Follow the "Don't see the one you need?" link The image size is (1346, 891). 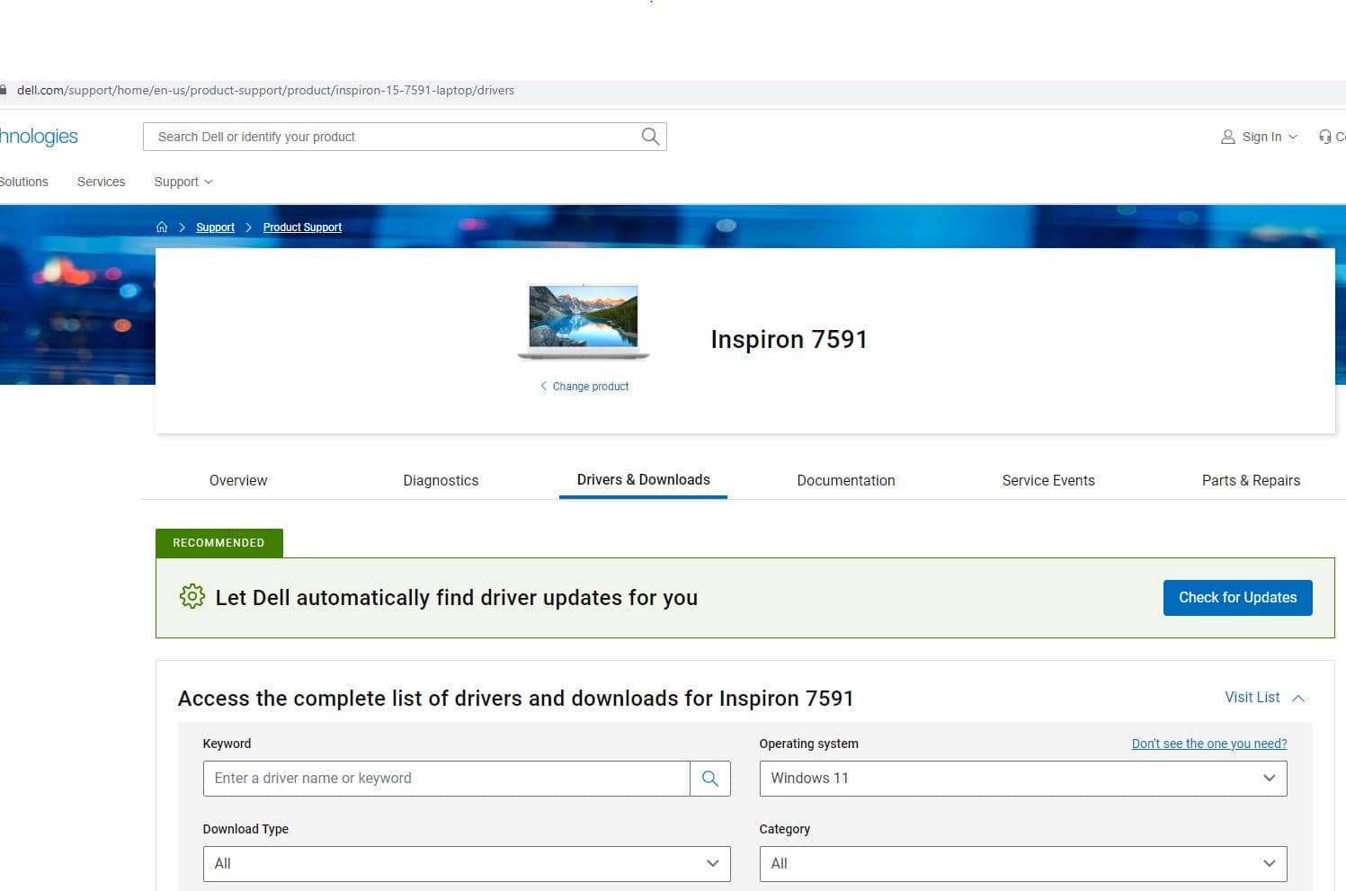tap(1208, 744)
